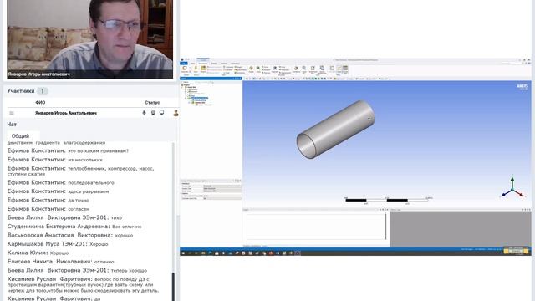
Task: Click Студеникина Екатерина's message 'Все отлично'
Action: pos(126,227)
